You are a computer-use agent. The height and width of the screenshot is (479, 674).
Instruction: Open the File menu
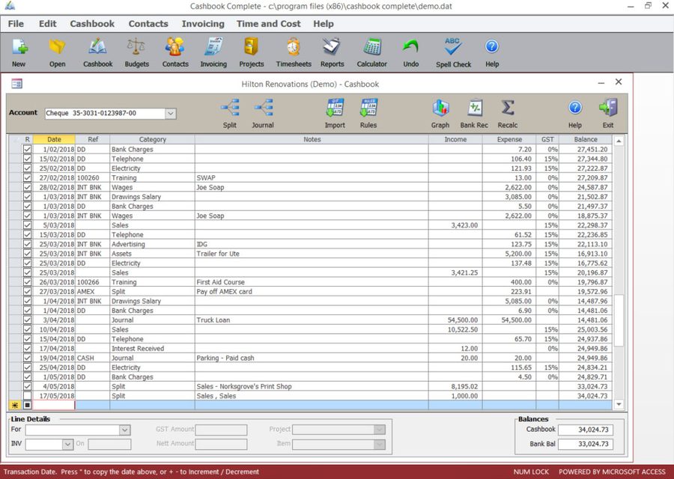16,24
